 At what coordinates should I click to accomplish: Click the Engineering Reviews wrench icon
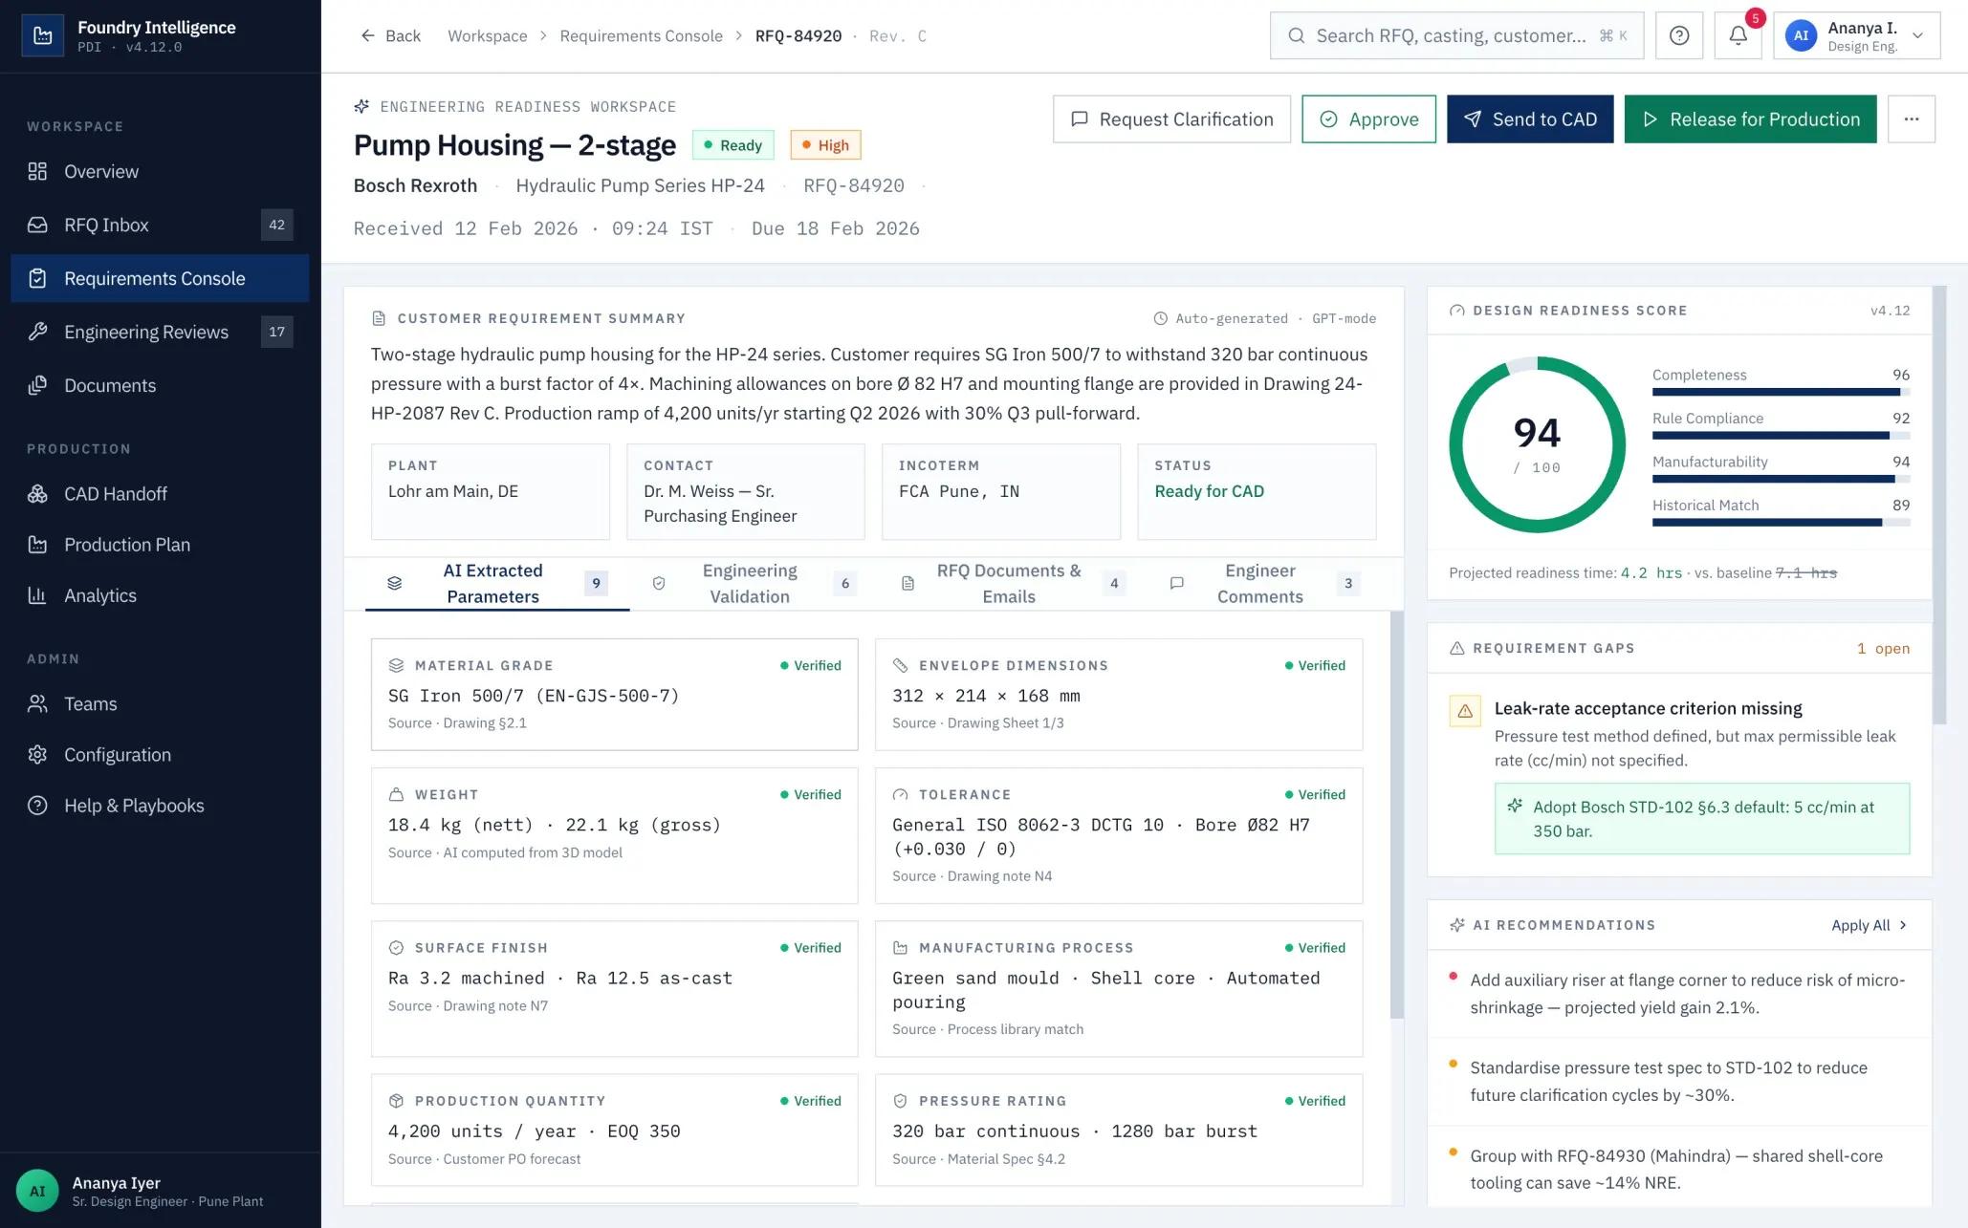coord(37,332)
